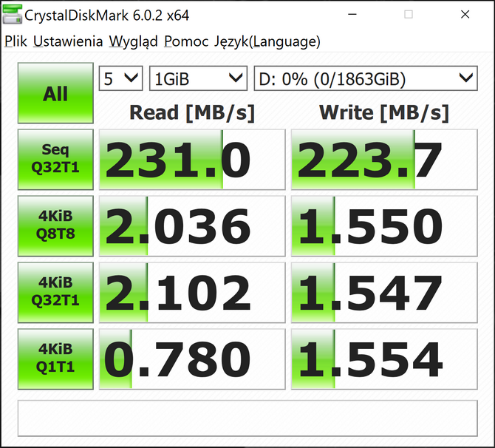Expand the test count dropdown showing 5

[x=121, y=78]
